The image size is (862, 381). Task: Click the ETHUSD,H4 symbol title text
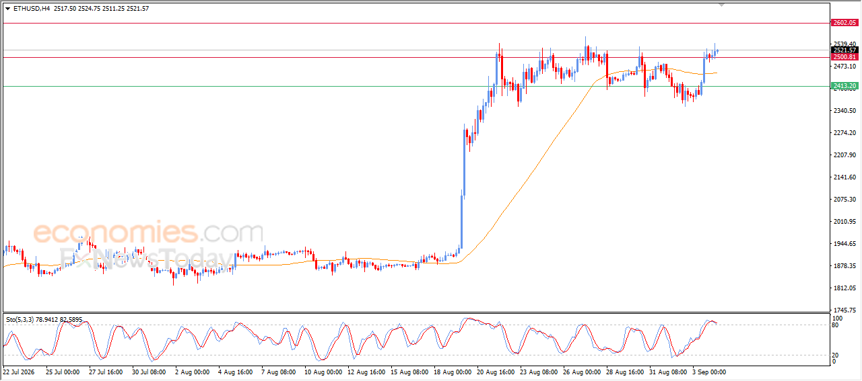click(32, 9)
